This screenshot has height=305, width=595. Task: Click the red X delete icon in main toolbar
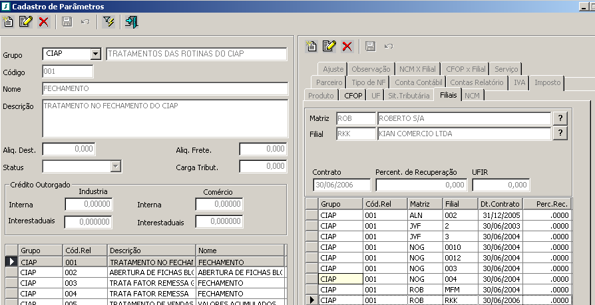(x=44, y=22)
